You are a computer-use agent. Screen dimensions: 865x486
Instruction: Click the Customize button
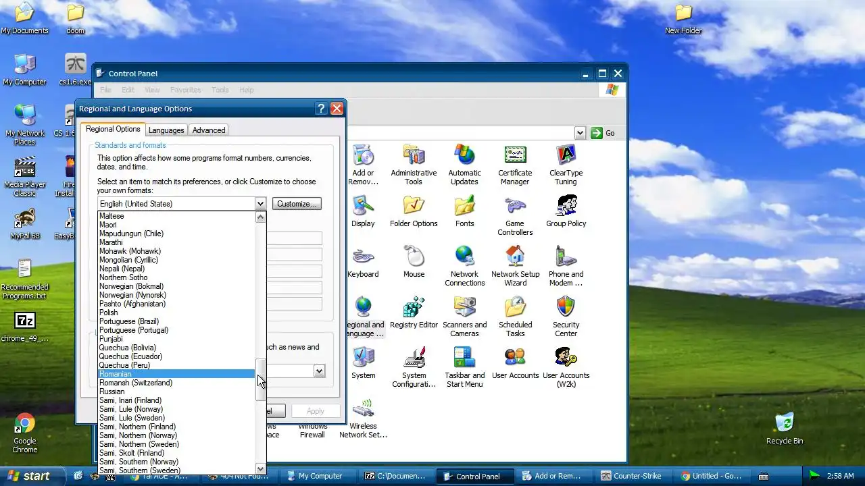pyautogui.click(x=296, y=204)
